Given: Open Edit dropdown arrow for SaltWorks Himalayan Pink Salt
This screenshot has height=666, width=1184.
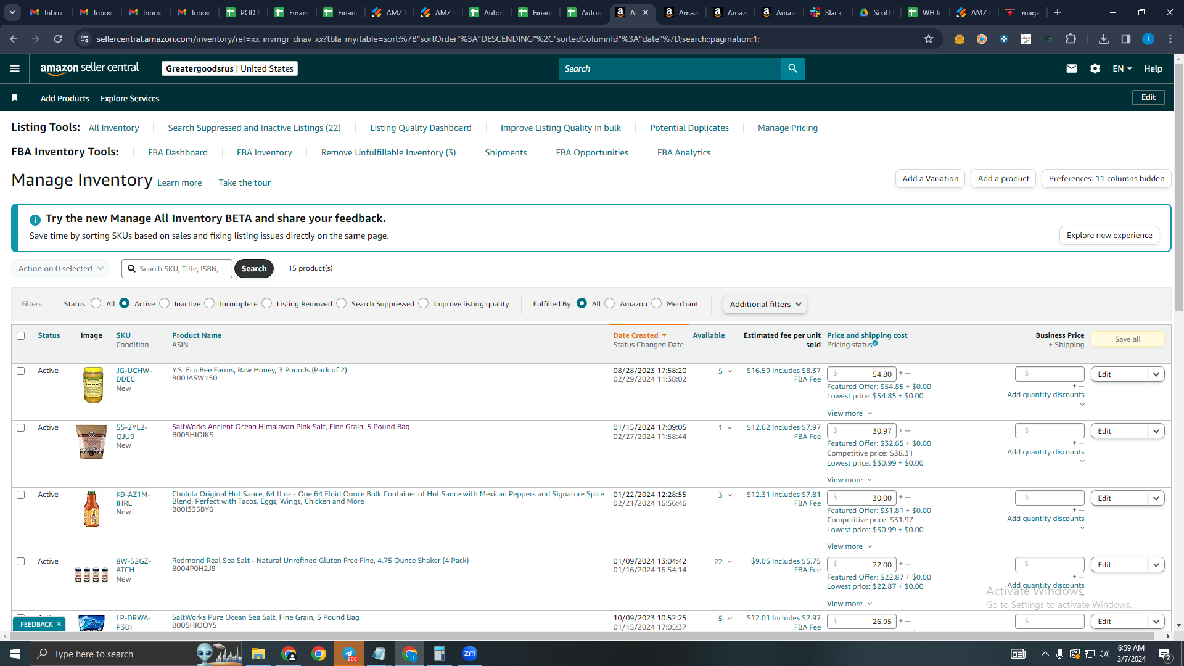Looking at the screenshot, I should tap(1157, 431).
